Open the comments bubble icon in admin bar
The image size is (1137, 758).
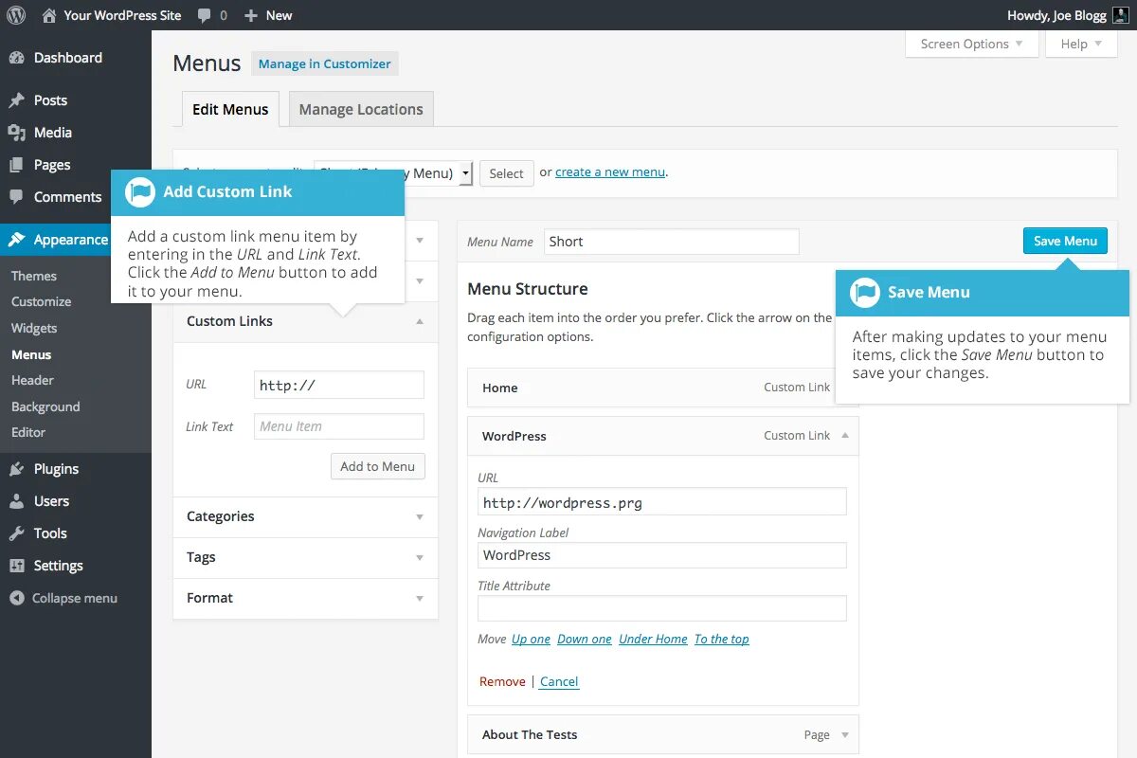[206, 15]
